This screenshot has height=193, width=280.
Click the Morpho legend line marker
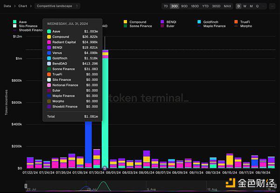click(x=236, y=26)
